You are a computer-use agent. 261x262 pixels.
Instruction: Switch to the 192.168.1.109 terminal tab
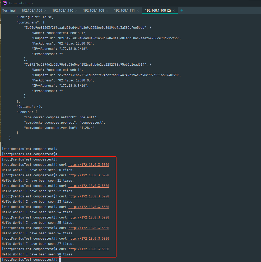(32, 11)
